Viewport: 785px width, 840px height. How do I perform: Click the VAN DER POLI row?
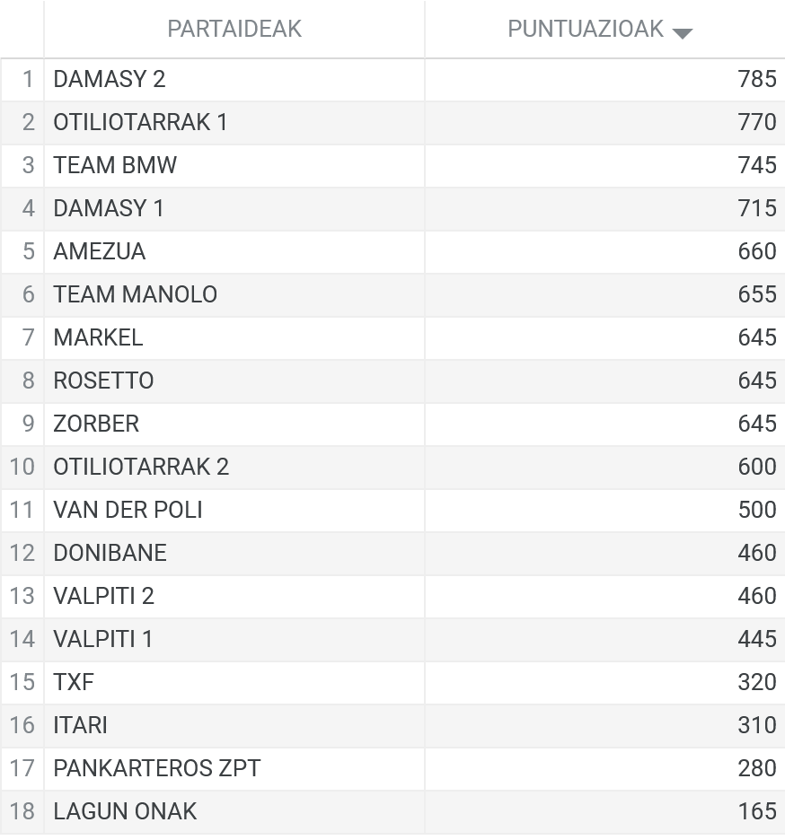392,511
